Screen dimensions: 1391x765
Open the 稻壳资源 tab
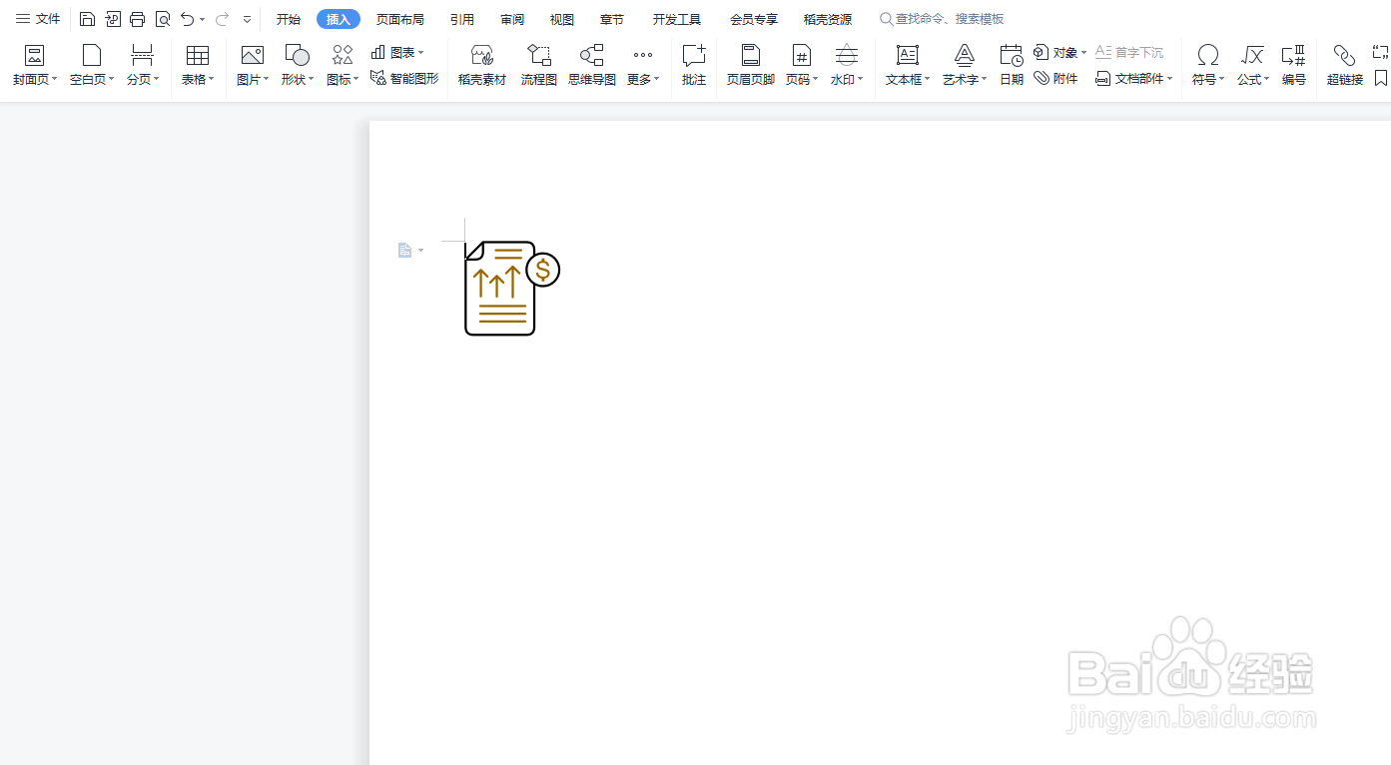[x=828, y=19]
